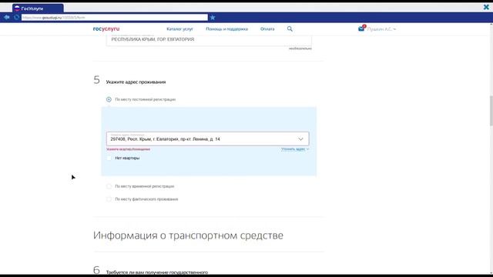Select По месту постоянной регистрации radio
Screen dimensions: 493x277
click(x=109, y=99)
